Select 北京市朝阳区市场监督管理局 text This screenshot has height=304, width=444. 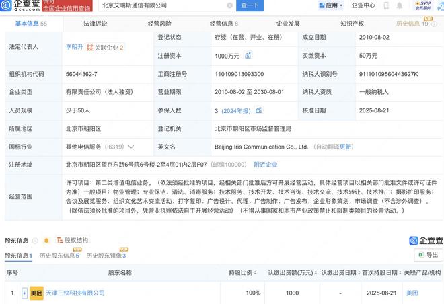click(253, 128)
